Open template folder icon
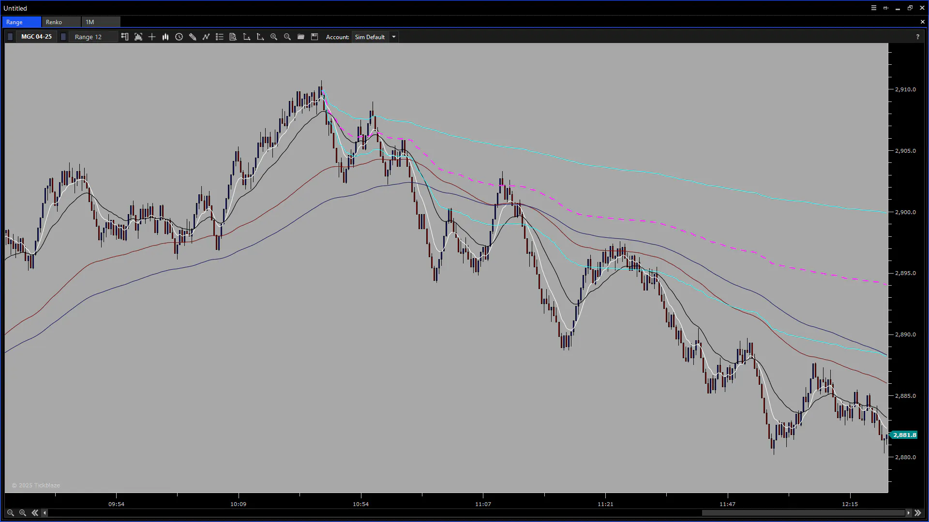This screenshot has height=522, width=929. (301, 37)
